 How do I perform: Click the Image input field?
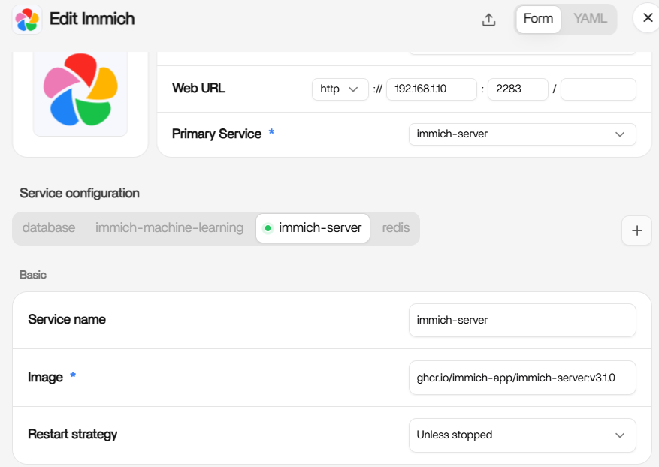point(522,378)
